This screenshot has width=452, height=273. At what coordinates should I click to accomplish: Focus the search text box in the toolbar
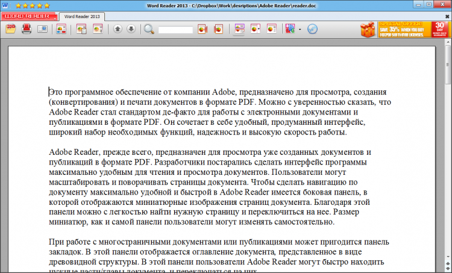pyautogui.click(x=175, y=30)
